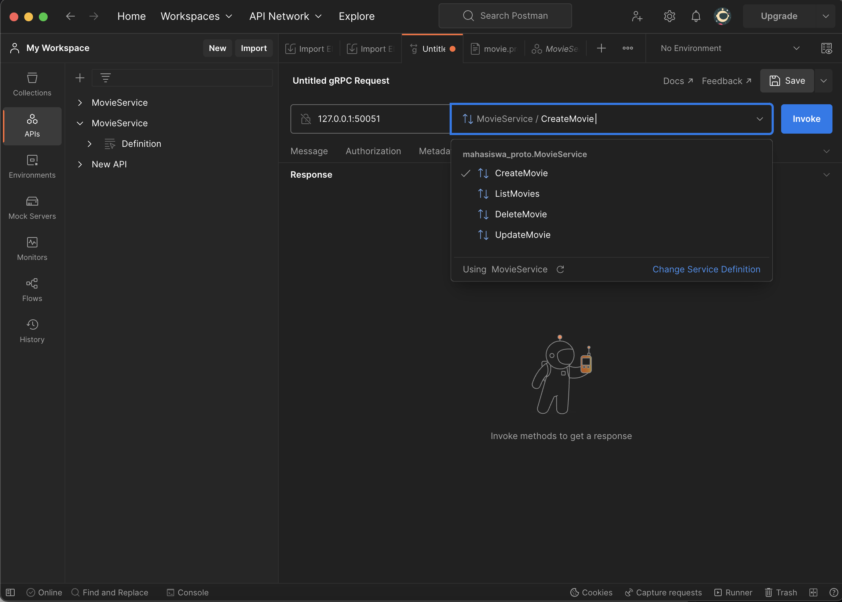
Task: Open the Save button dropdown arrow
Action: [824, 80]
